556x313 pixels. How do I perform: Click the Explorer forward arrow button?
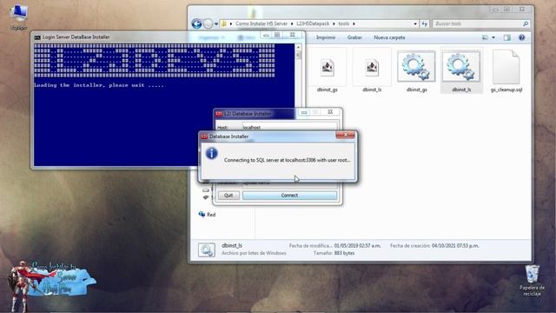pyautogui.click(x=208, y=23)
